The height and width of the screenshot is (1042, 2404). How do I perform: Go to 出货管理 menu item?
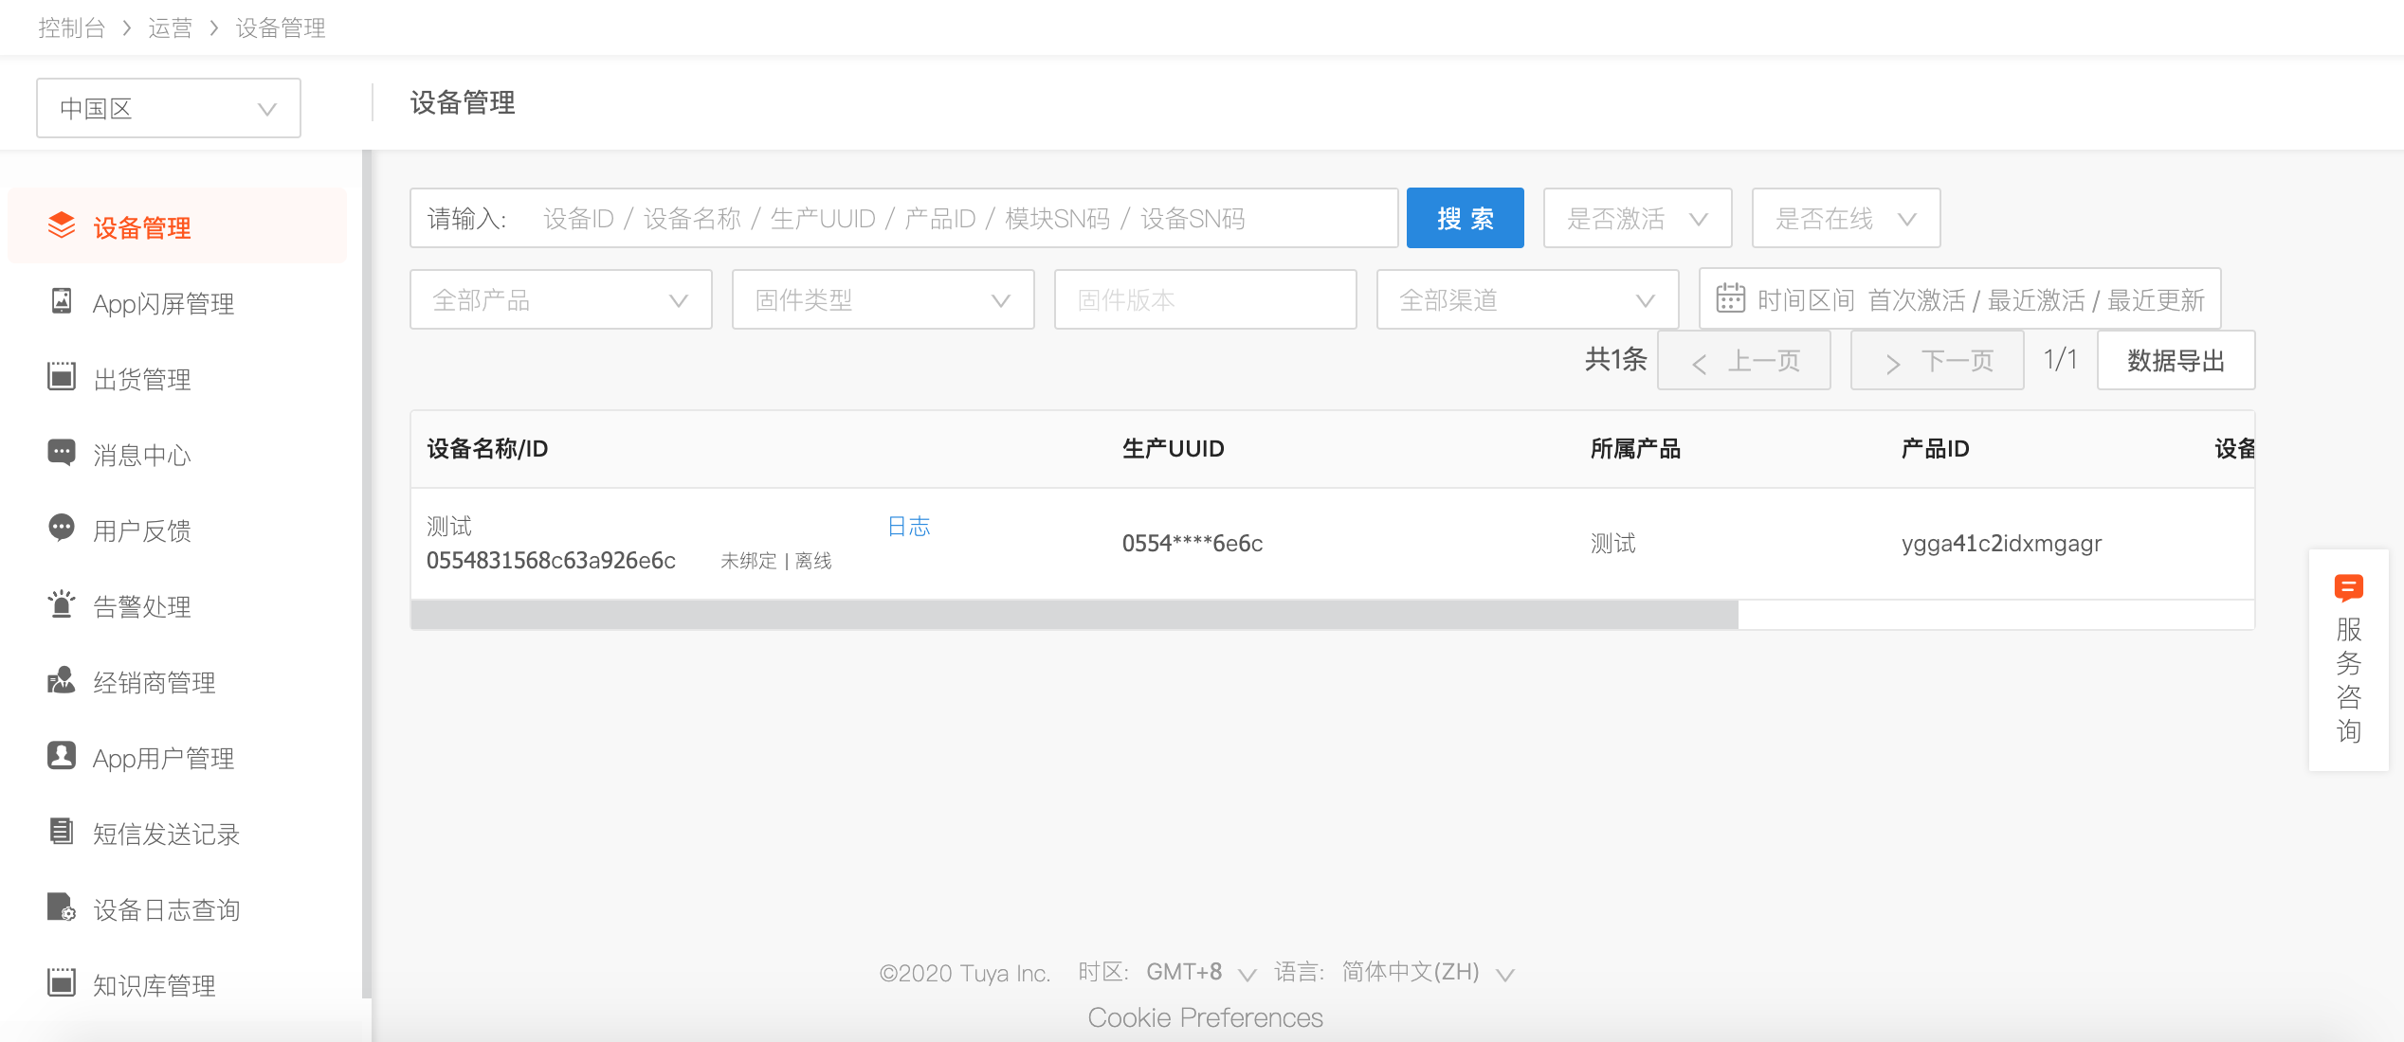177,378
